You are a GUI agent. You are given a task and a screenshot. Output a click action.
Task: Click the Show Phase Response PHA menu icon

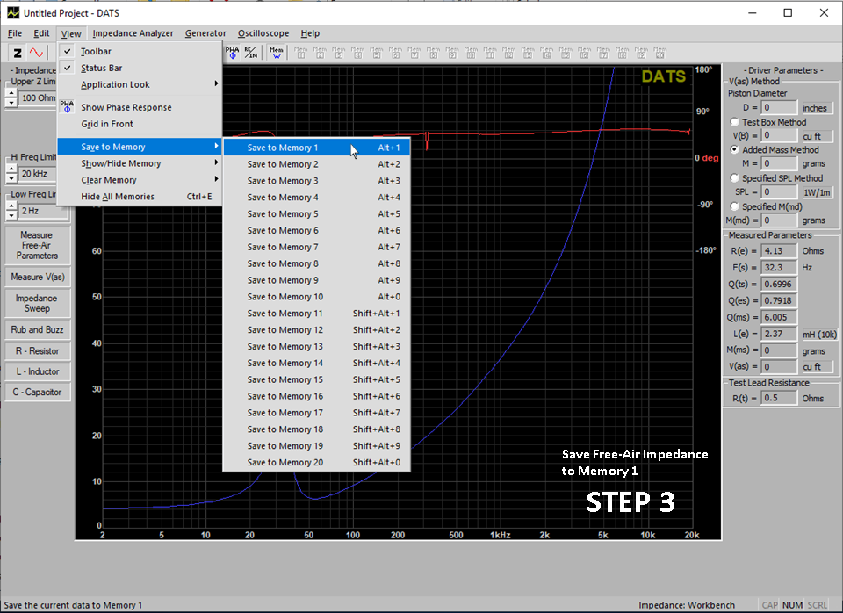point(68,106)
